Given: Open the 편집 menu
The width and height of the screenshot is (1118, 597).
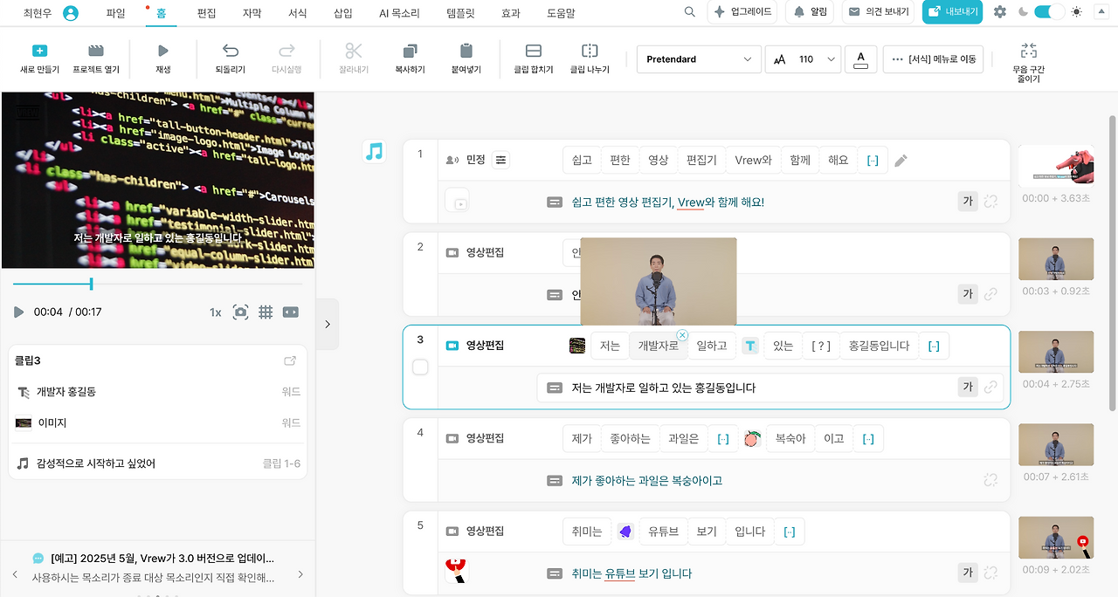Looking at the screenshot, I should point(206,13).
